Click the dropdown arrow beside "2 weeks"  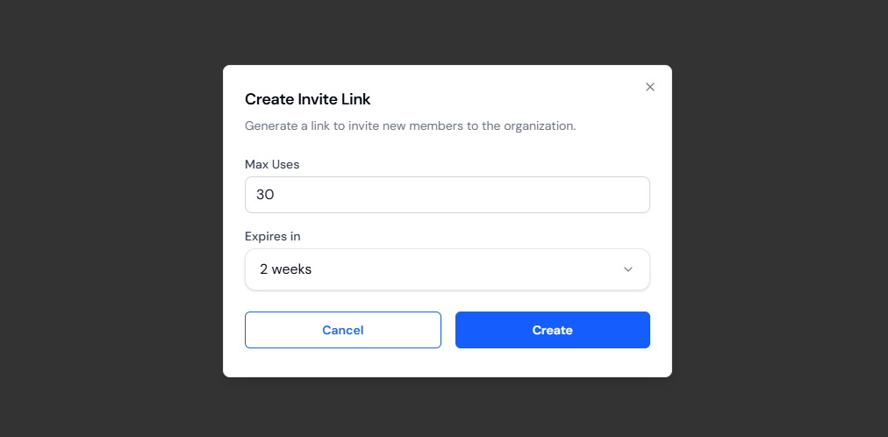628,269
